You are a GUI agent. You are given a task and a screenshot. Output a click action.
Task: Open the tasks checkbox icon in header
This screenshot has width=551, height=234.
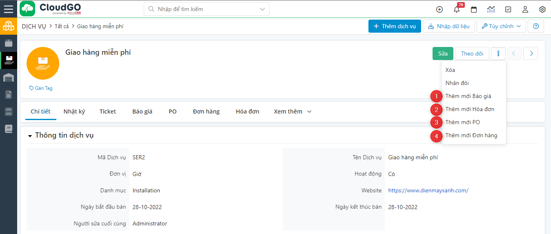click(508, 9)
